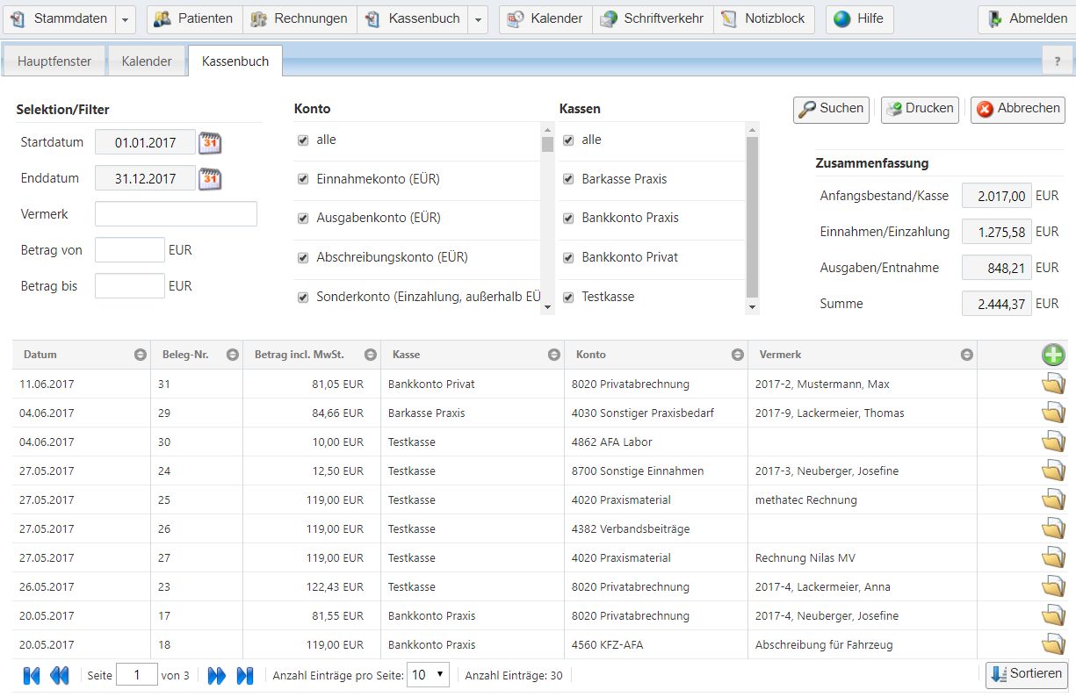Open folder for Beleg-Nr. 29 entry
This screenshot has width=1076, height=697.
click(1053, 413)
